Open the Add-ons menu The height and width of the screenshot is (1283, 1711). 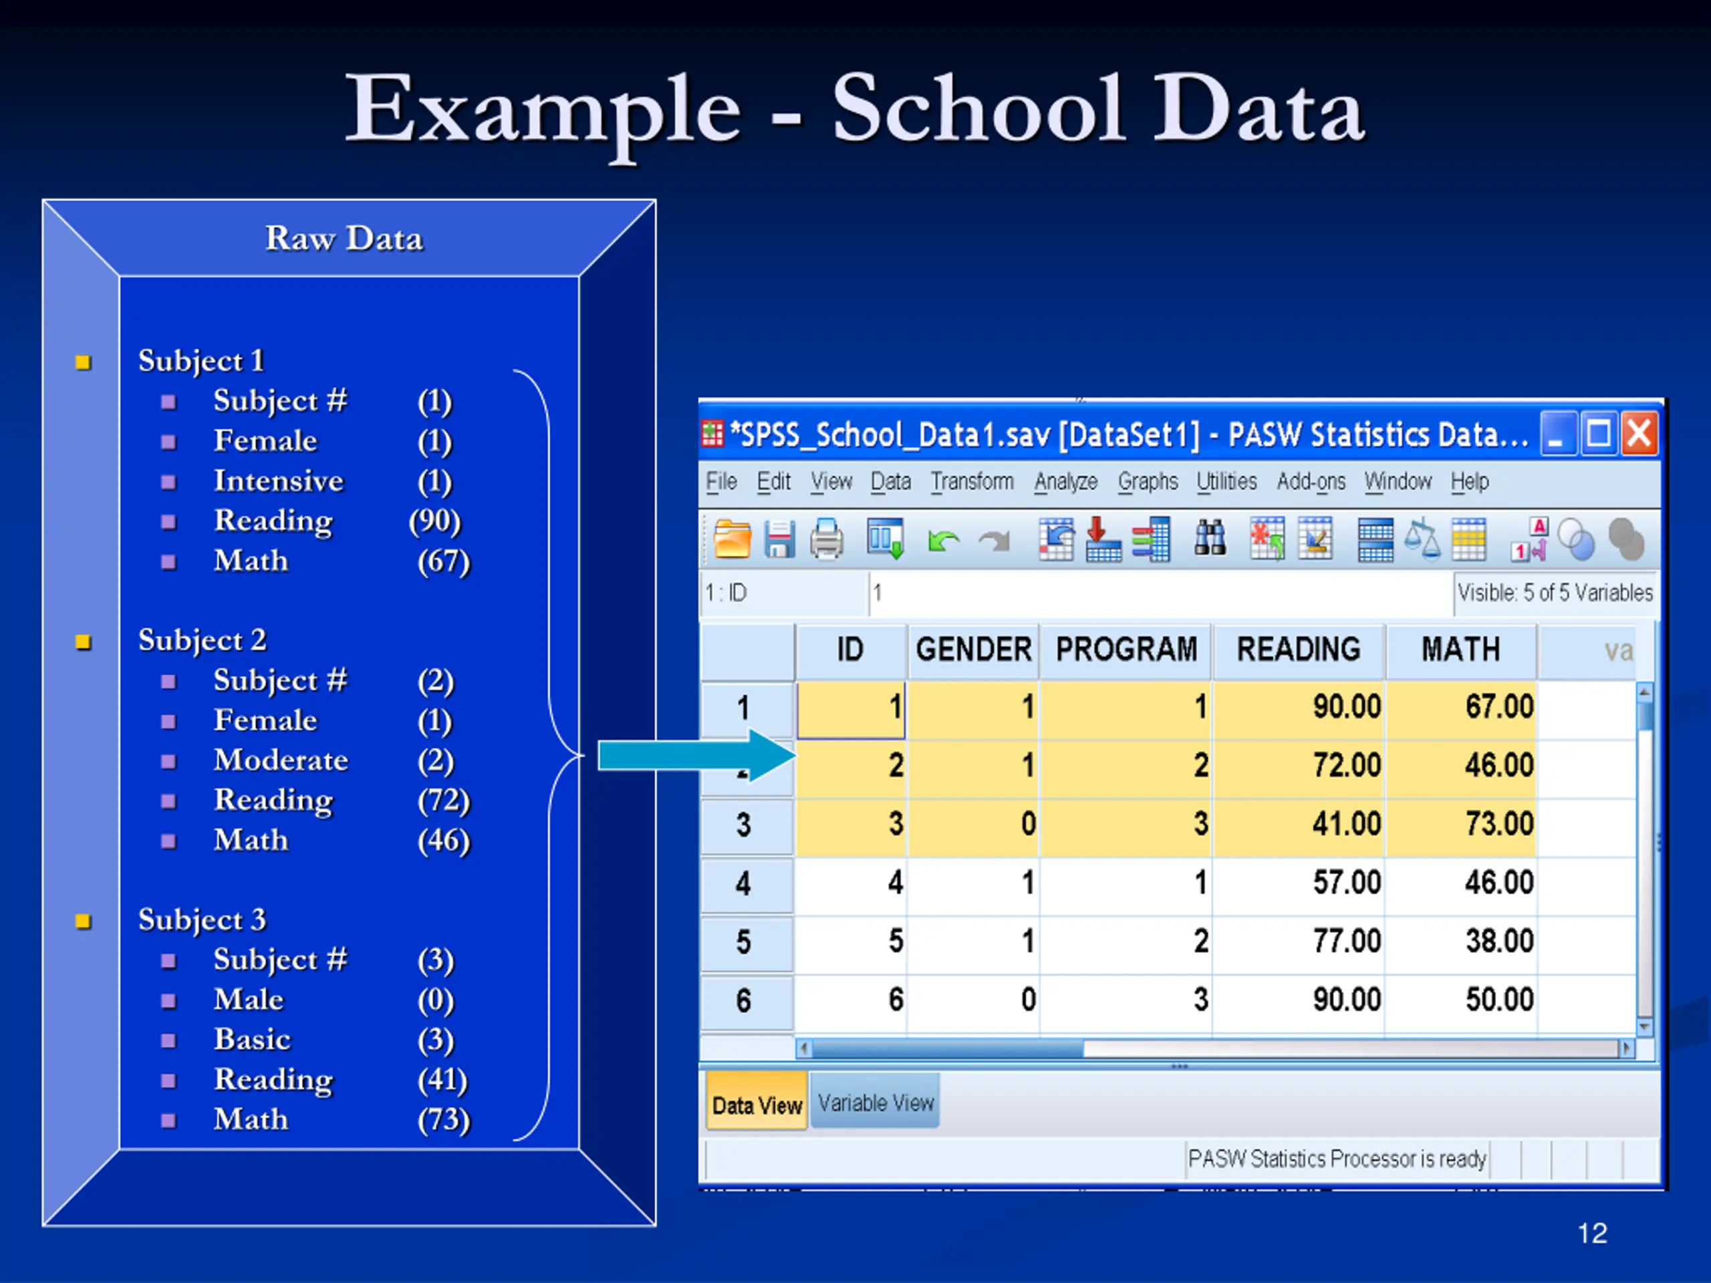click(1311, 482)
